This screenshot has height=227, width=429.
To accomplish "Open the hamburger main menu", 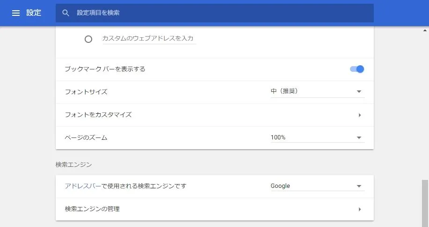I will (x=16, y=13).
